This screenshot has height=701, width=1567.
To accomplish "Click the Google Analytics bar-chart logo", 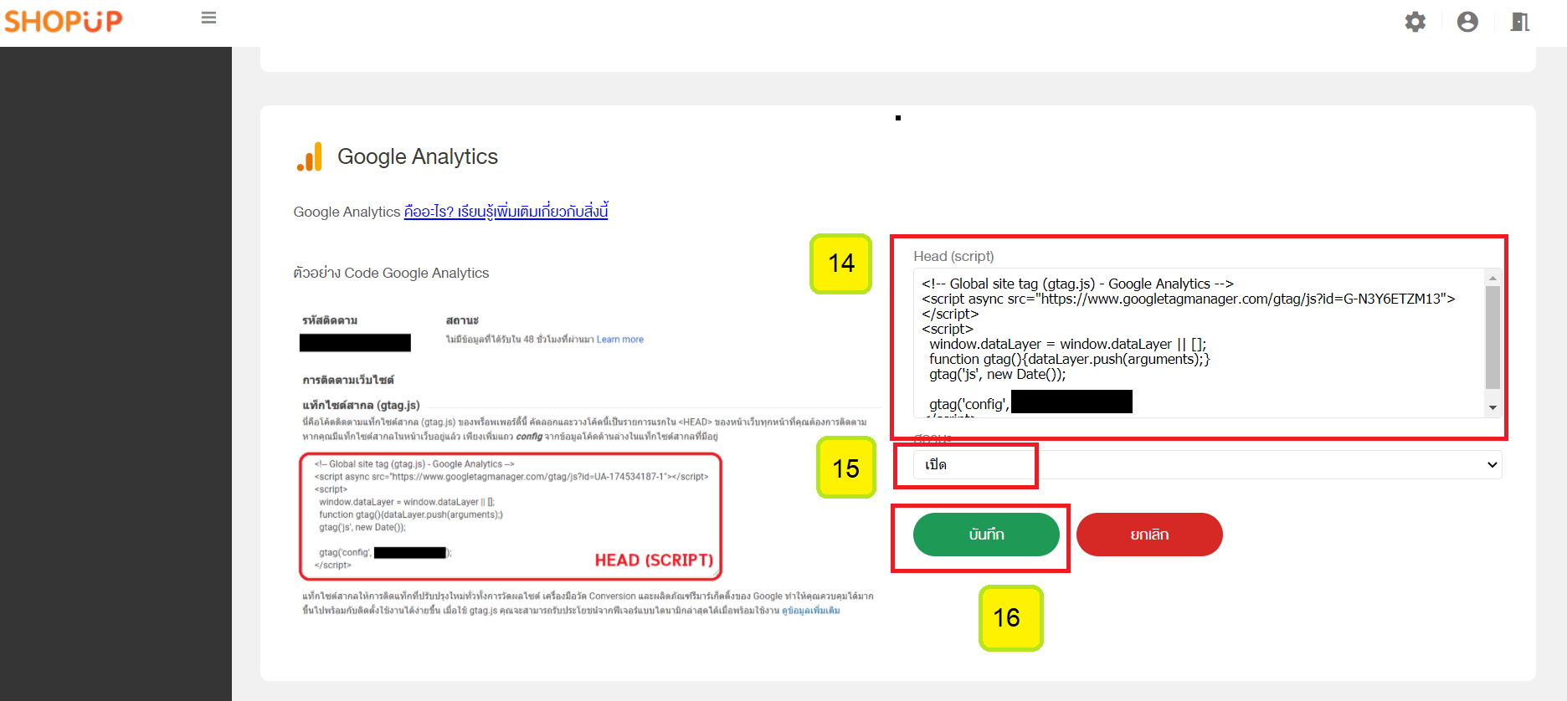I will coord(310,156).
